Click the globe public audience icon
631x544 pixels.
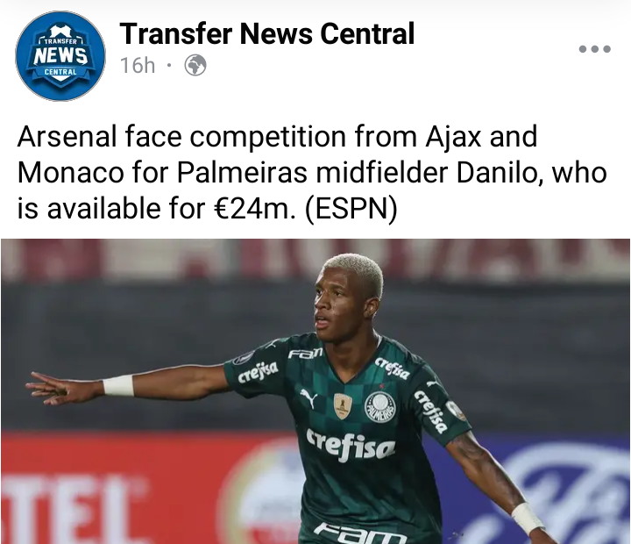(x=195, y=65)
